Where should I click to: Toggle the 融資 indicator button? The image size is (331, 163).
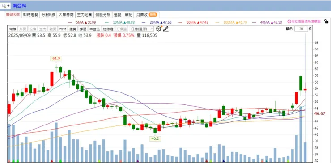53,29
